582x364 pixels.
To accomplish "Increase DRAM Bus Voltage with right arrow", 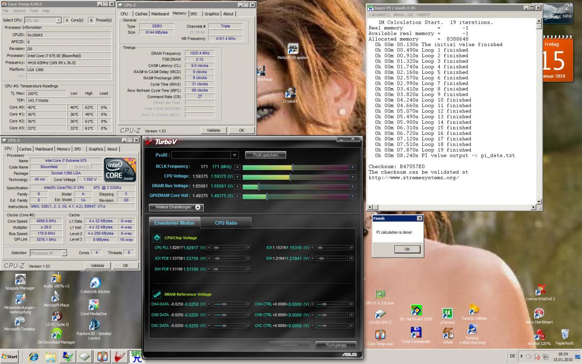I will coord(353,187).
